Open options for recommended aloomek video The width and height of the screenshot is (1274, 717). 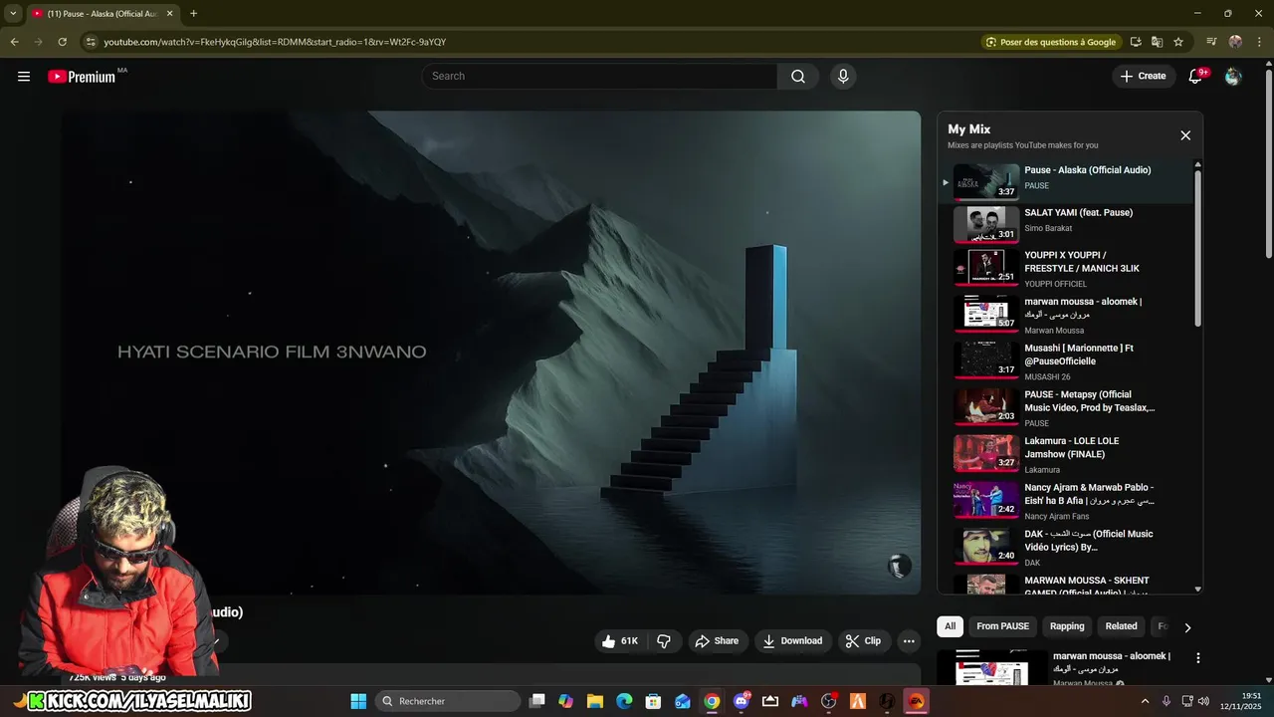(1198, 658)
